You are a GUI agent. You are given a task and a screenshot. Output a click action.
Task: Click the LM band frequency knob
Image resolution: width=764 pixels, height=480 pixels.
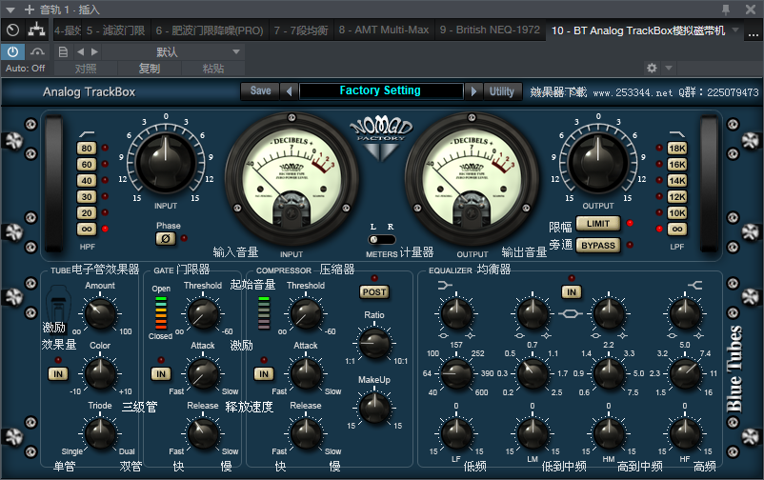[533, 373]
